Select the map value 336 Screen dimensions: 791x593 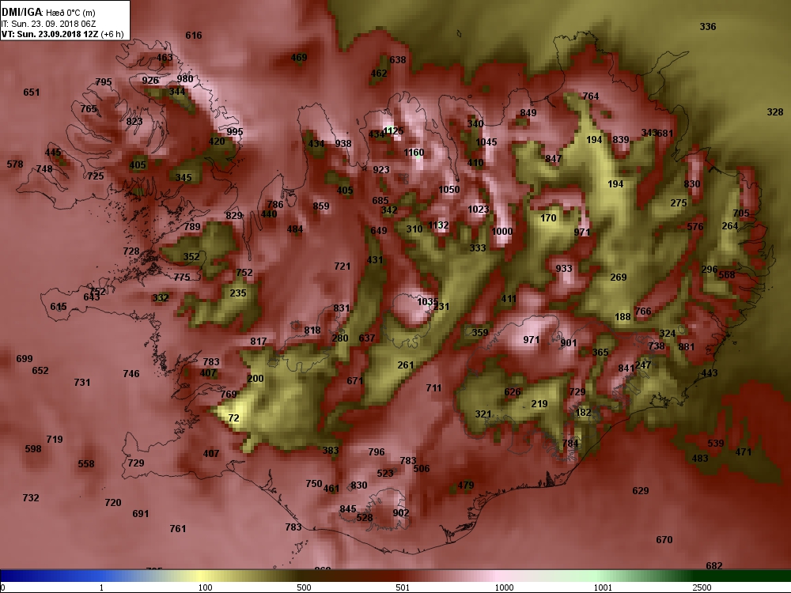708,27
